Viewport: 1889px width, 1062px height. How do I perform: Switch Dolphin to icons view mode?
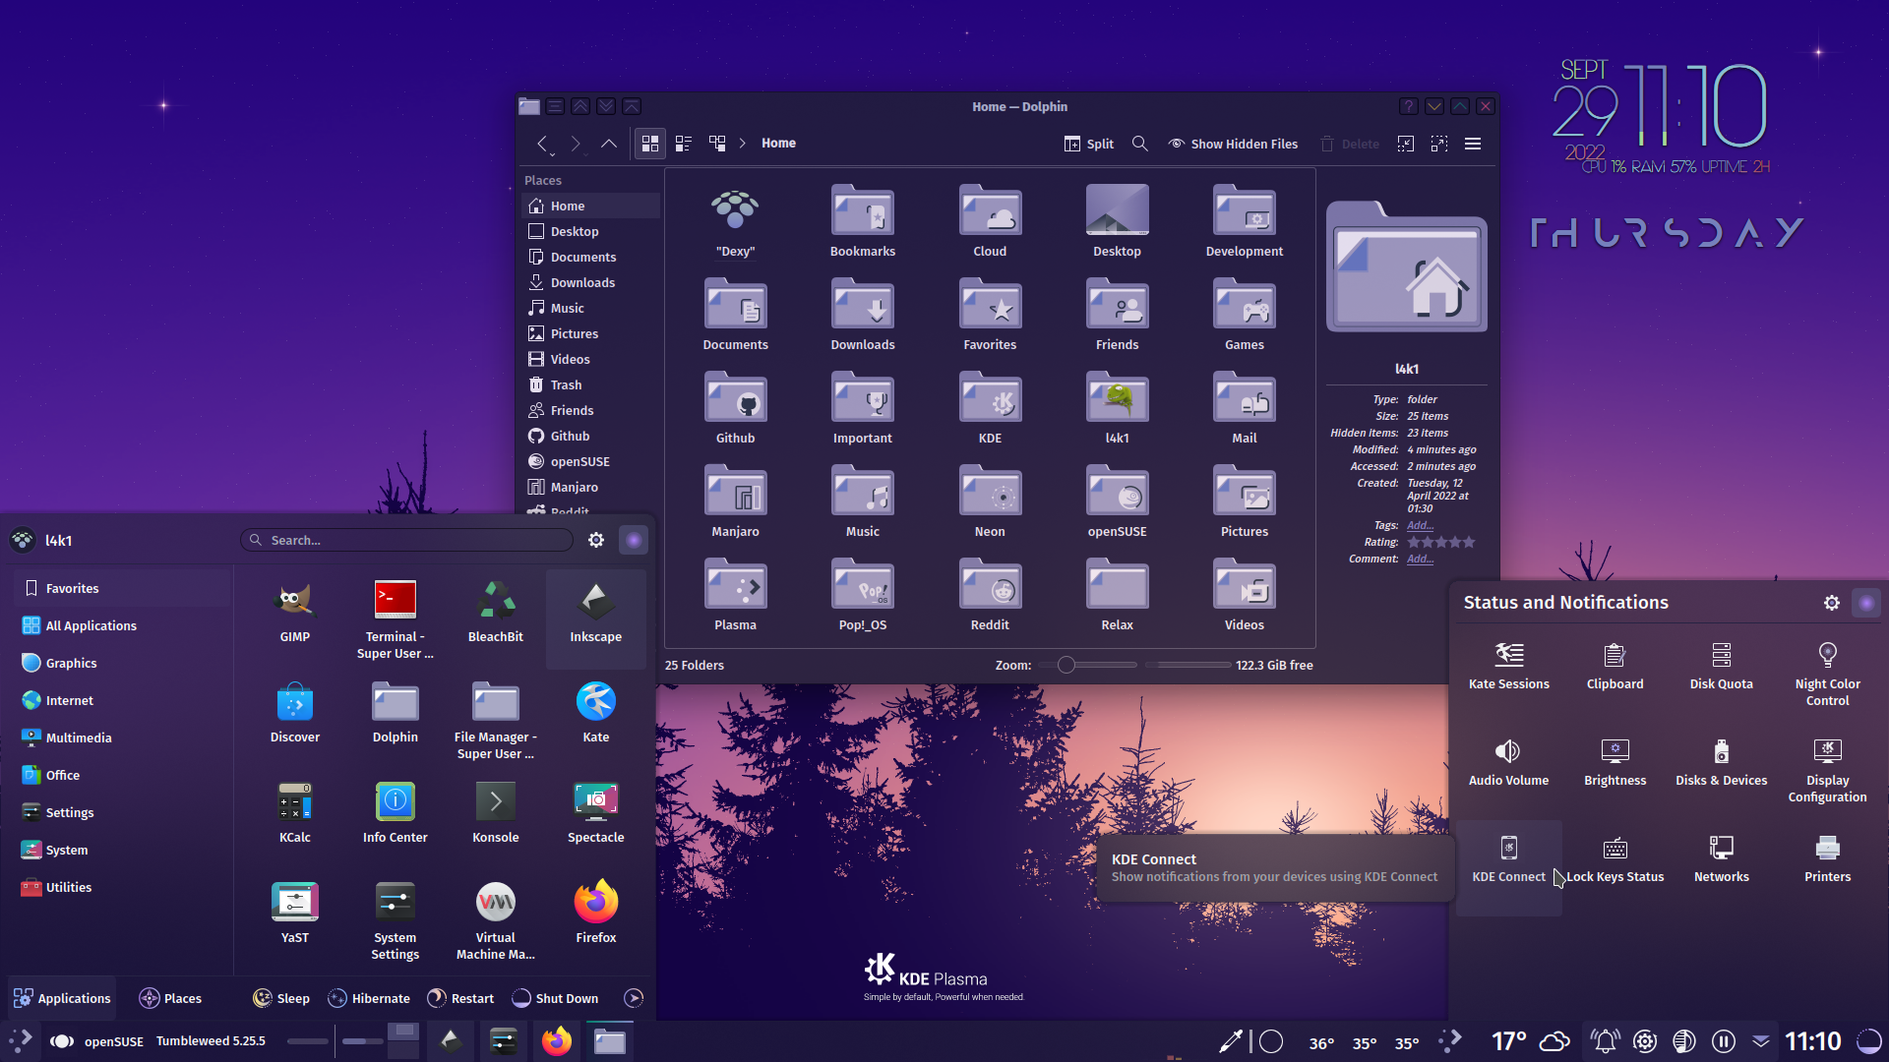tap(649, 144)
